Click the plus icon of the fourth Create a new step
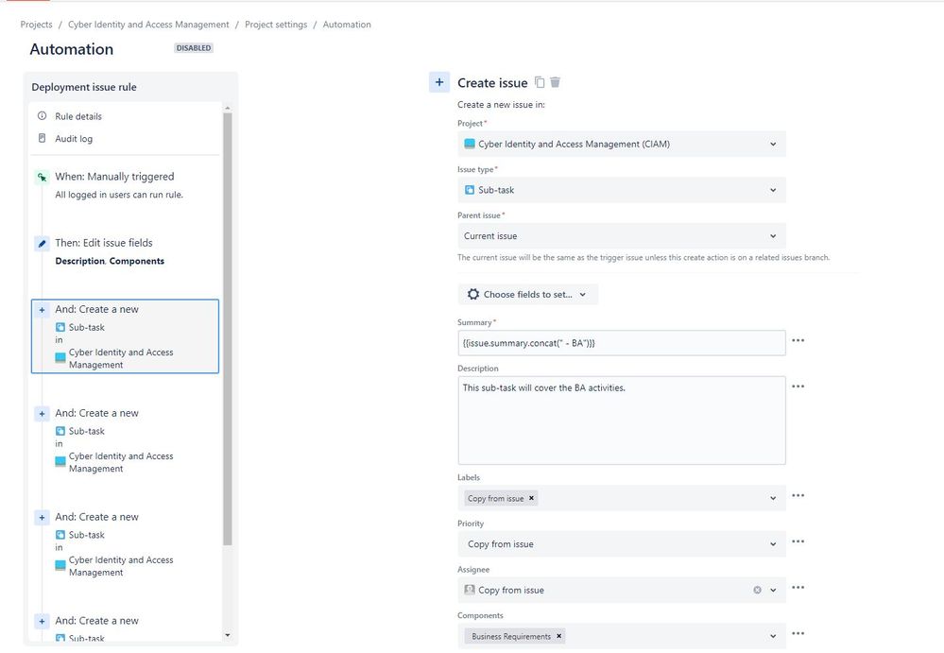This screenshot has height=653, width=944. 43,621
